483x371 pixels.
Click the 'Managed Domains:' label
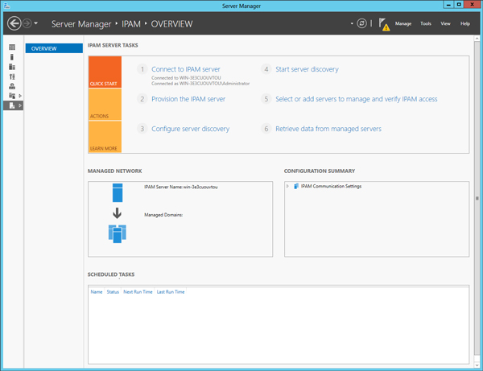[x=163, y=215]
